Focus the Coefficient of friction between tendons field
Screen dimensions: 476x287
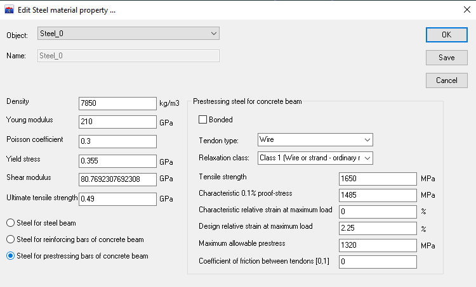[x=378, y=262]
